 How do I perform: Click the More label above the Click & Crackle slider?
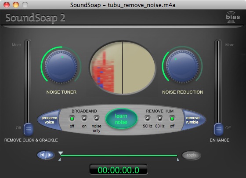coord(16,45)
